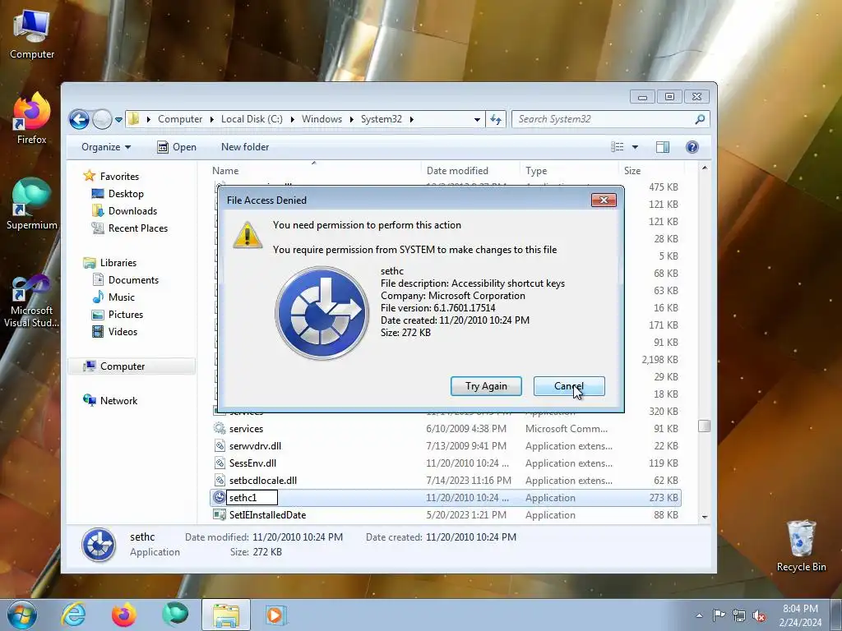Select Recent Places under Favorites
Image resolution: width=842 pixels, height=631 pixels.
138,228
